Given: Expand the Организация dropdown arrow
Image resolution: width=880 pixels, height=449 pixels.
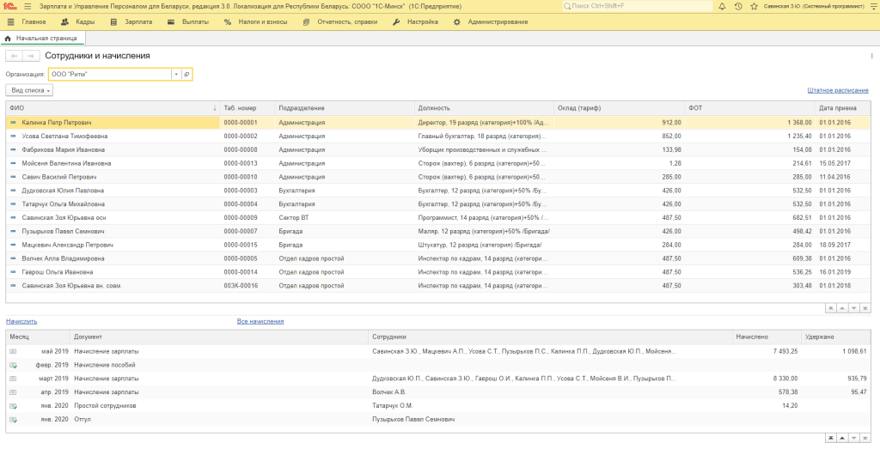Looking at the screenshot, I should point(176,75).
